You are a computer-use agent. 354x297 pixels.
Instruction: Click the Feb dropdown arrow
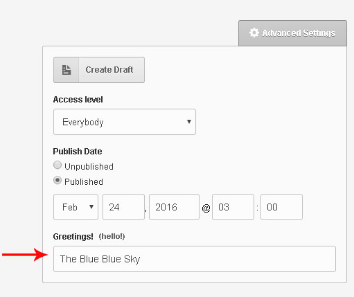pyautogui.click(x=91, y=207)
